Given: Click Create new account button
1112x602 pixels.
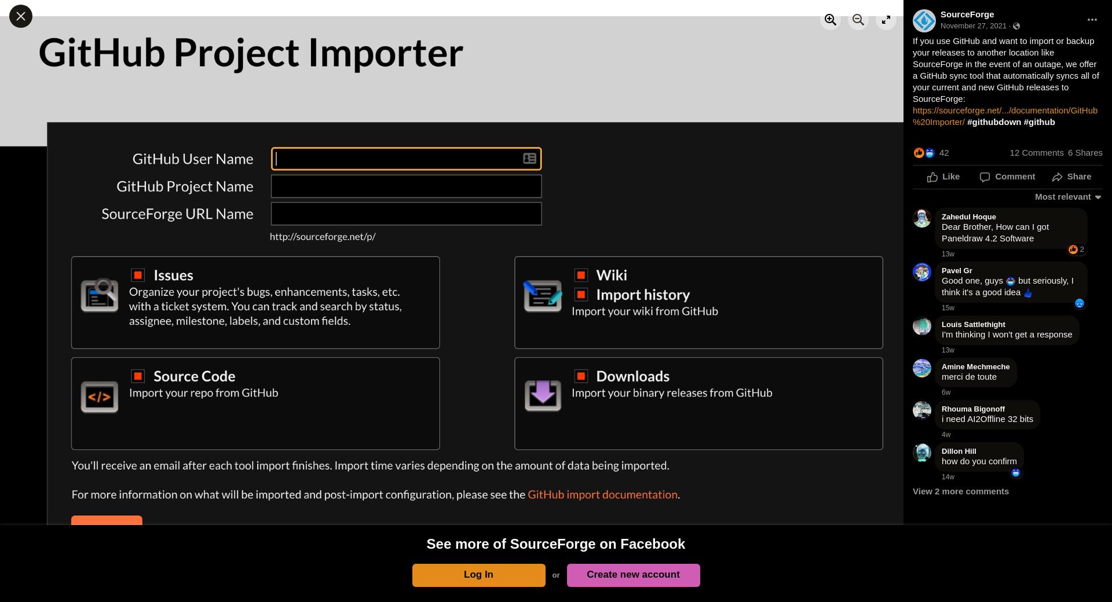Looking at the screenshot, I should pyautogui.click(x=633, y=575).
